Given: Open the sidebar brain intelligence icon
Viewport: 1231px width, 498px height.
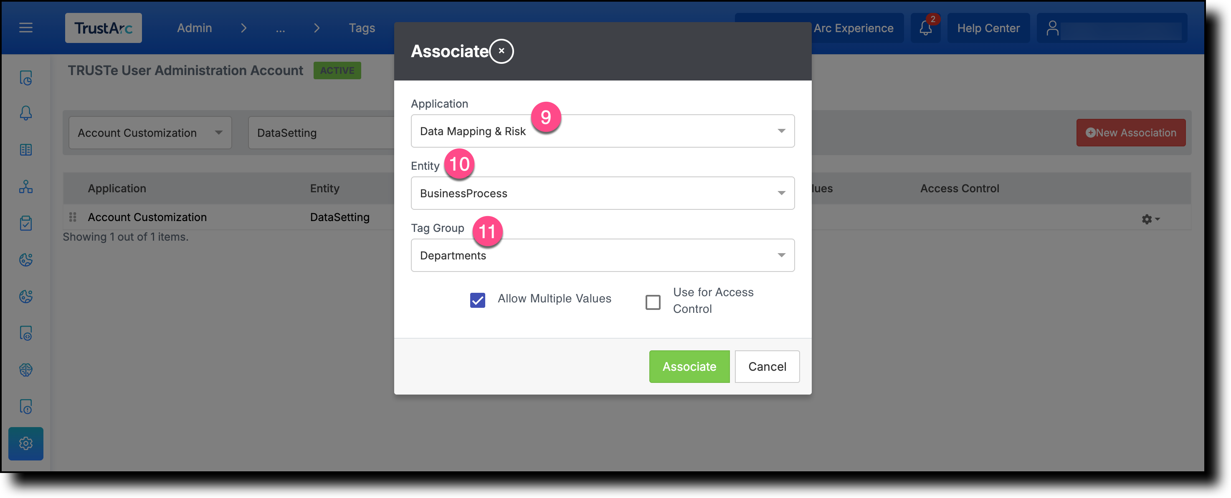Looking at the screenshot, I should 26,370.
